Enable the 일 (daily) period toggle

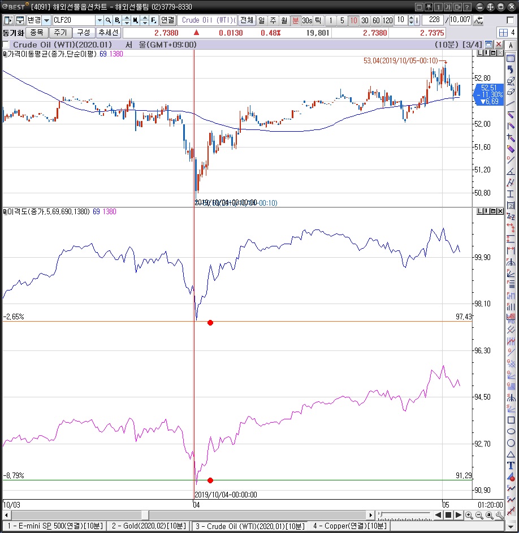click(262, 20)
